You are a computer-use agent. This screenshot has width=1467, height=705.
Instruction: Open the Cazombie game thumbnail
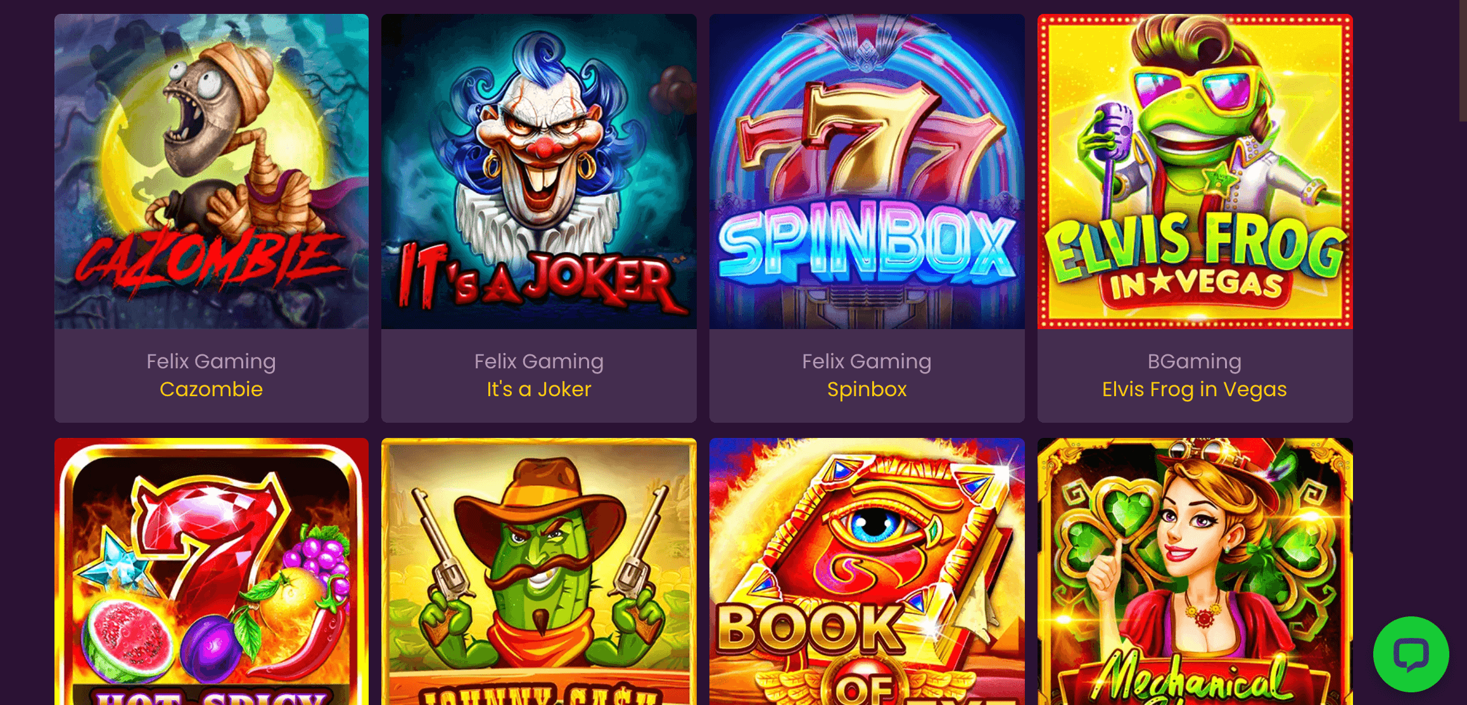[x=212, y=172]
